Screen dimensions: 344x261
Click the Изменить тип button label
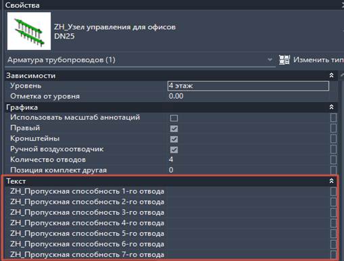pyautogui.click(x=318, y=60)
